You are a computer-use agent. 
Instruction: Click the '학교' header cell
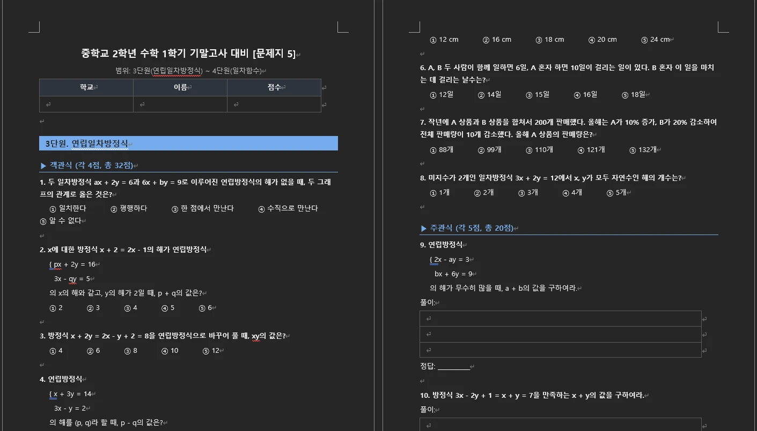[x=86, y=87]
